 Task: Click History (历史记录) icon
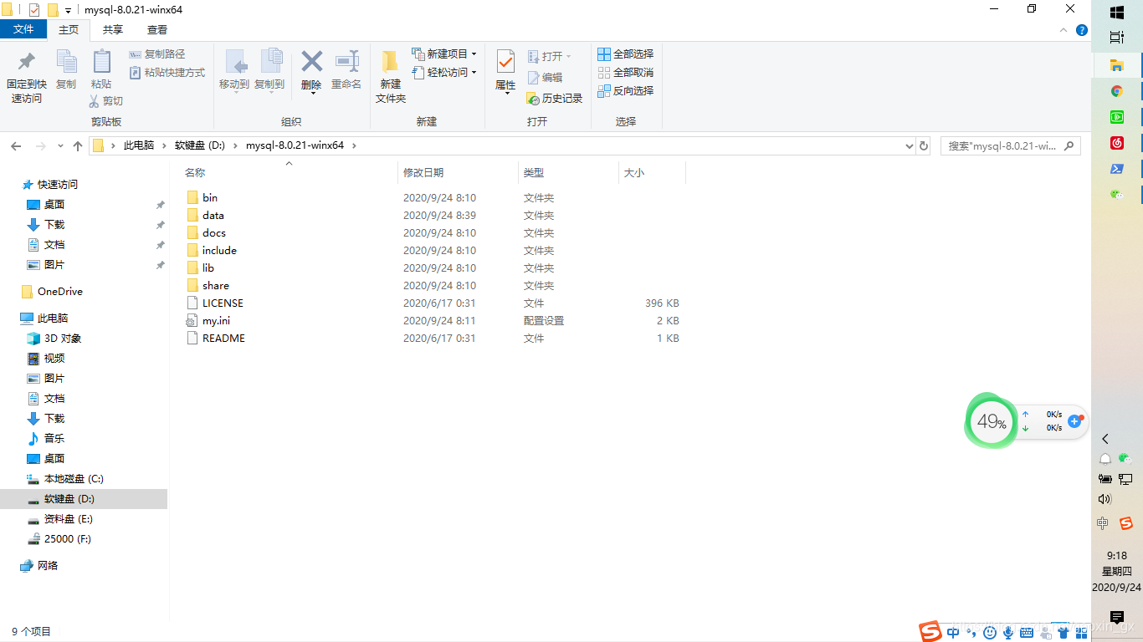pos(533,99)
